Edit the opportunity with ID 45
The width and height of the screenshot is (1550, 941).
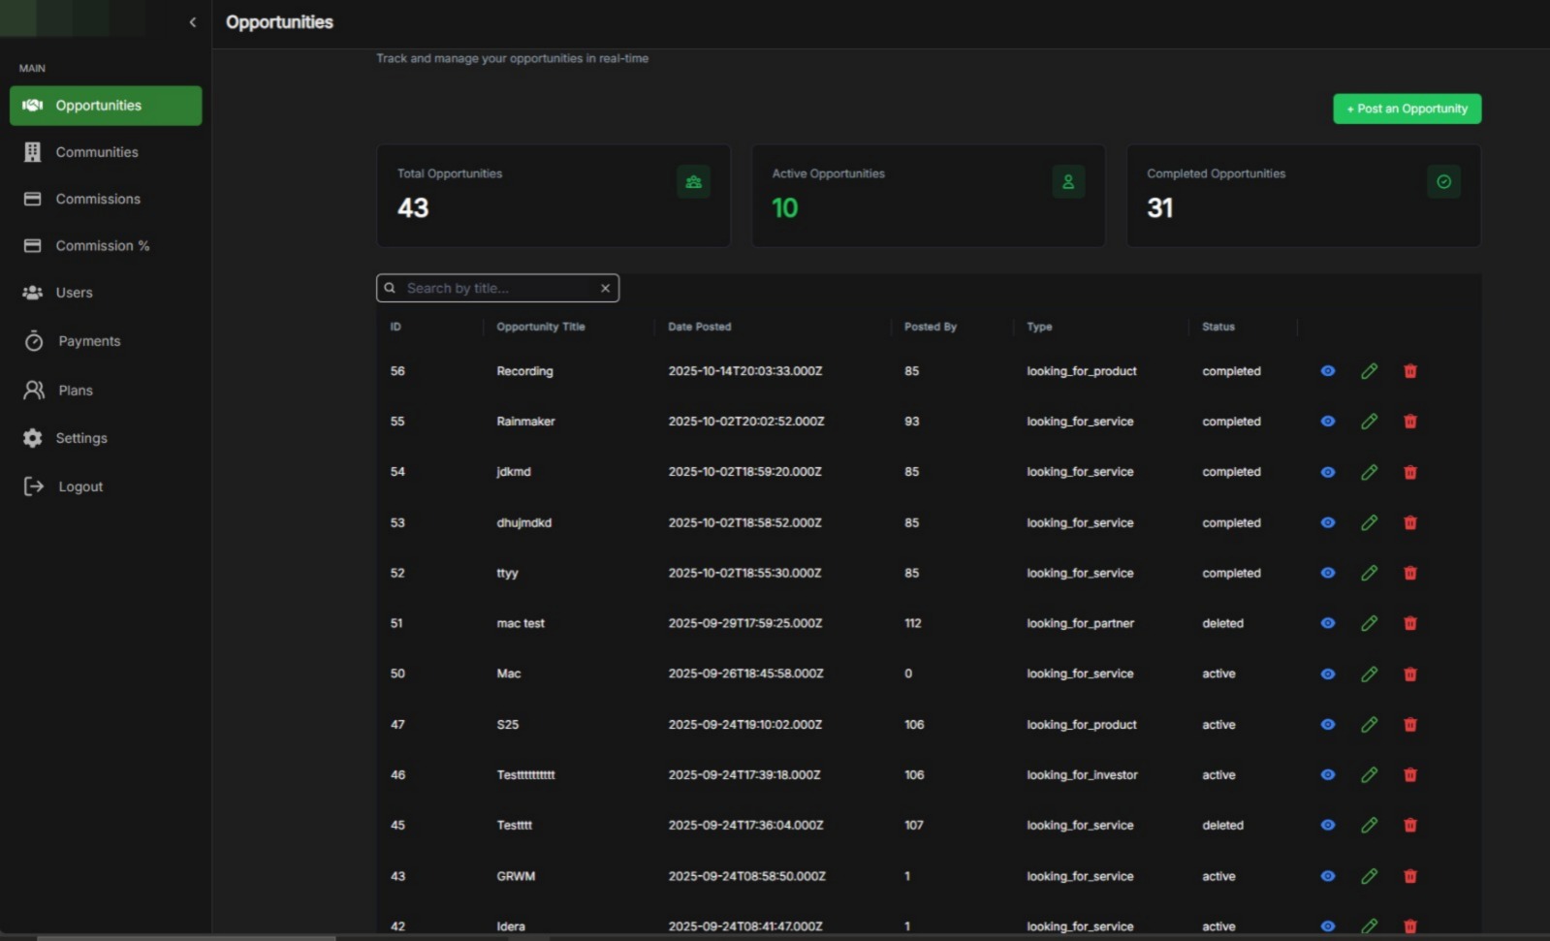coord(1370,825)
